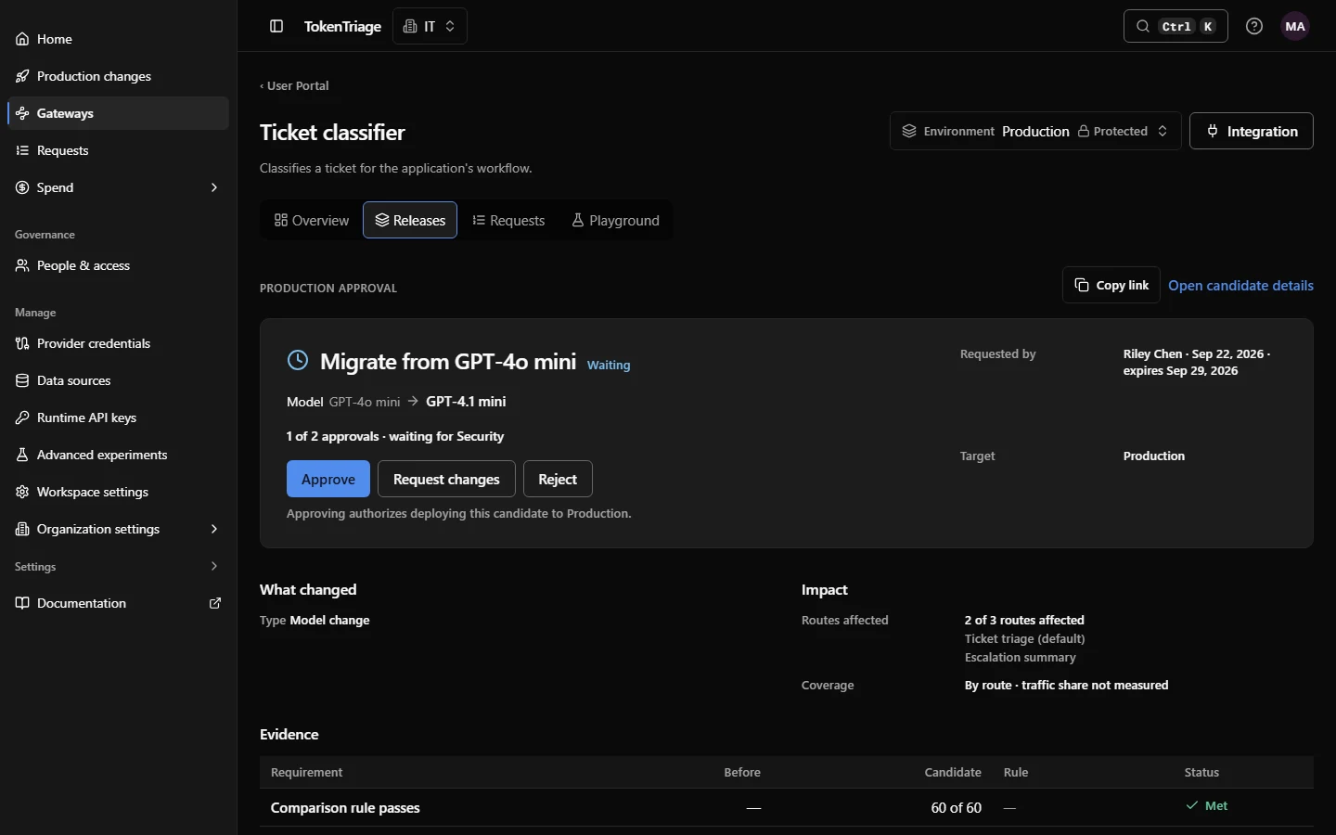Open search with Ctrl K box

pyautogui.click(x=1175, y=26)
